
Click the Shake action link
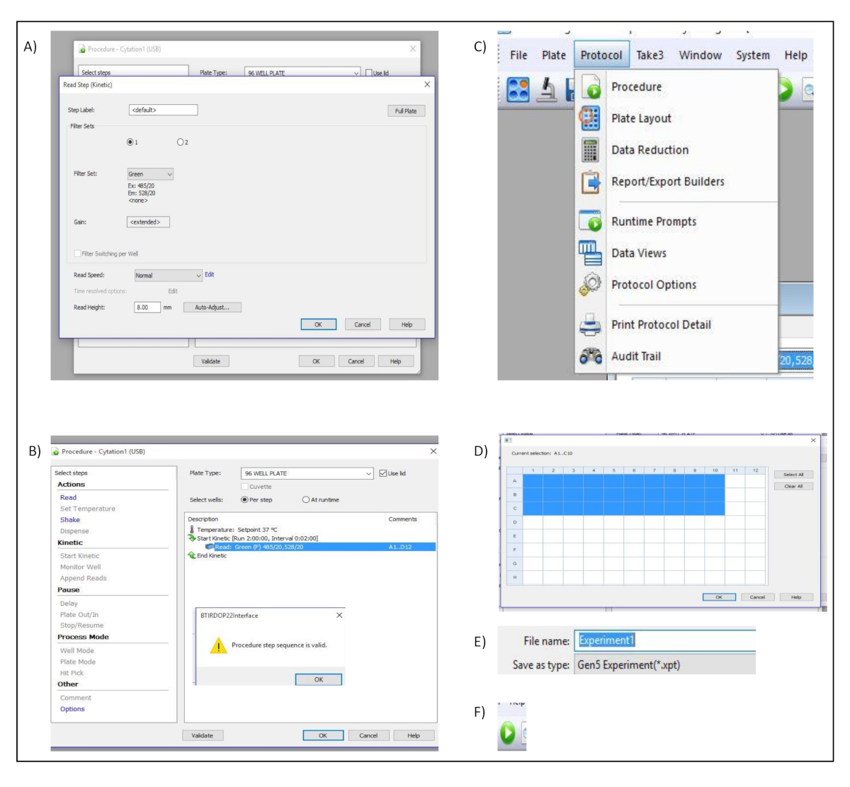click(x=69, y=520)
